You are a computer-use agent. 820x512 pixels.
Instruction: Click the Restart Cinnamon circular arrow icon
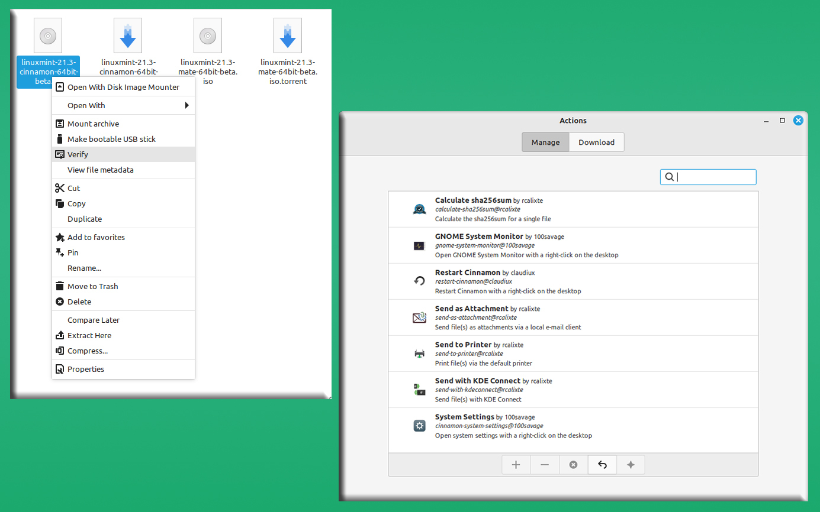point(419,281)
